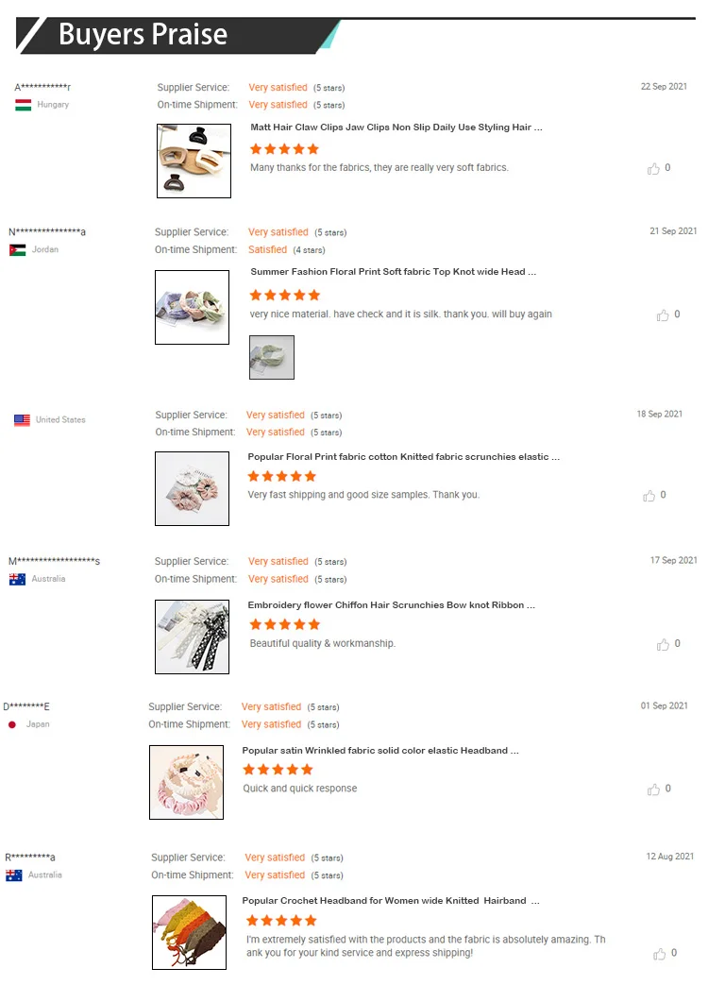Open Summer Fashion Floral Print headband link
708x985 pixels.
[393, 272]
